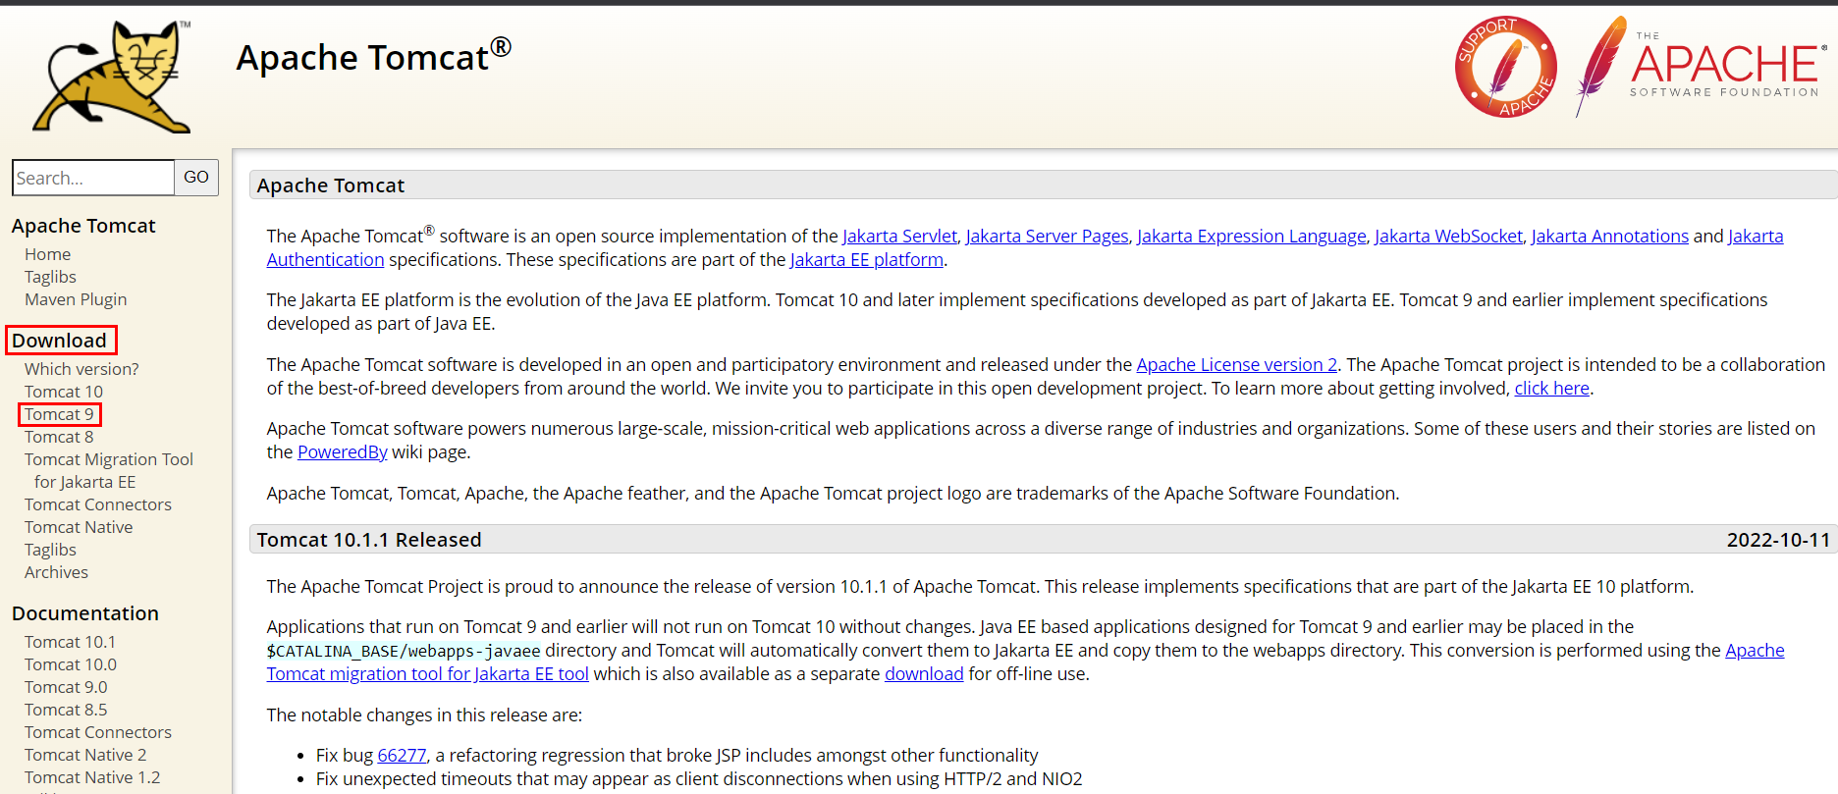The image size is (1838, 794).
Task: Open Tomcat 10.1 documentation
Action: pyautogui.click(x=70, y=642)
